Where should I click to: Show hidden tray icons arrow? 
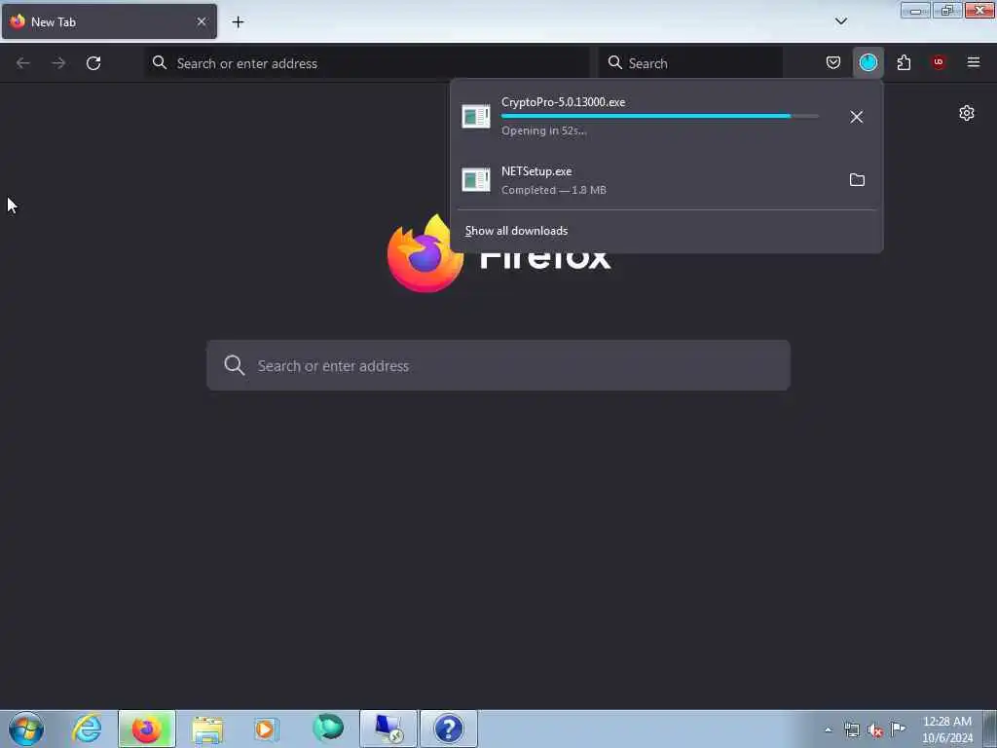coord(828,730)
